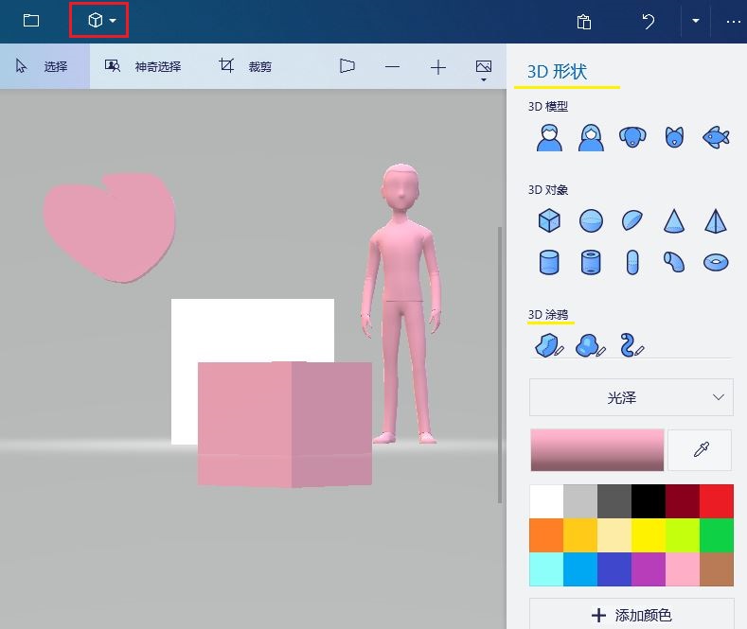The image size is (747, 629).
Task: Switch to the 3D 形状 tab
Action: 557,72
